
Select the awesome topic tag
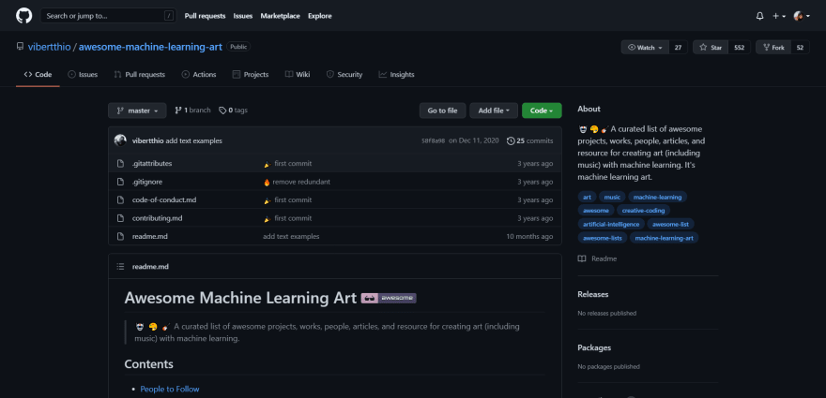click(x=596, y=211)
